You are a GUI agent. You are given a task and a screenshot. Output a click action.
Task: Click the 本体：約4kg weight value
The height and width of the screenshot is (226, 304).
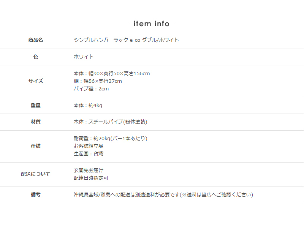pyautogui.click(x=87, y=106)
